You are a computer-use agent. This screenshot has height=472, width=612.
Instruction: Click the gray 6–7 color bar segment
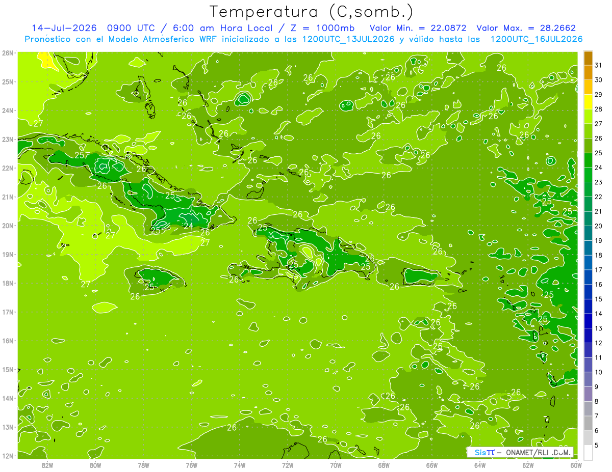588,423
